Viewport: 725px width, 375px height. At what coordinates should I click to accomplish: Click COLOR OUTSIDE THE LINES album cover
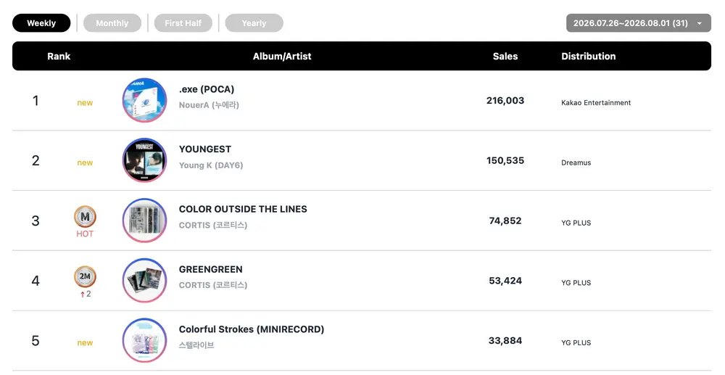point(145,221)
